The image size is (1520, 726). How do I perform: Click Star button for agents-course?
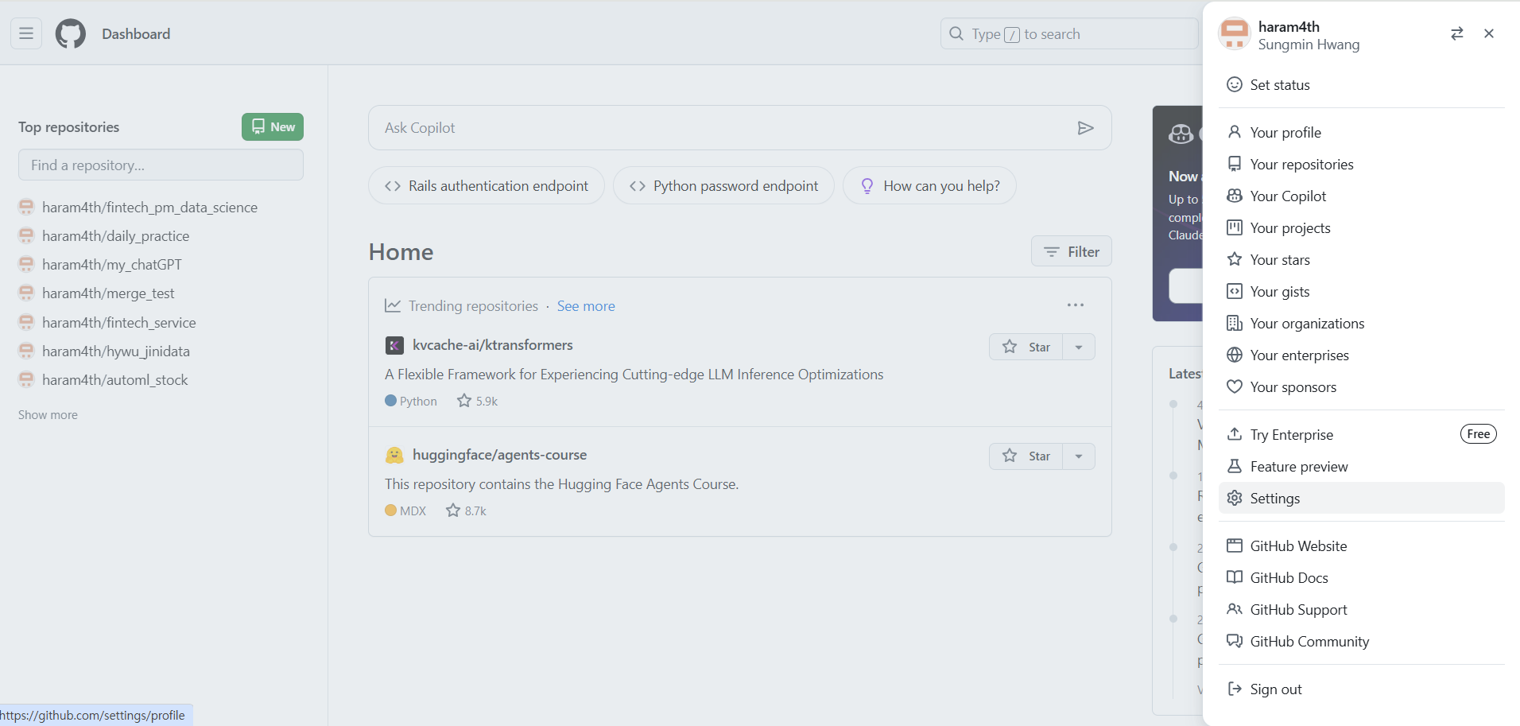point(1026,456)
